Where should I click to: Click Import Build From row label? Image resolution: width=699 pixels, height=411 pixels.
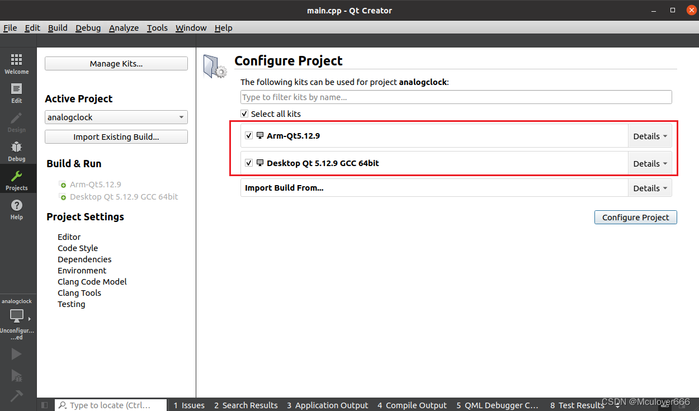284,188
